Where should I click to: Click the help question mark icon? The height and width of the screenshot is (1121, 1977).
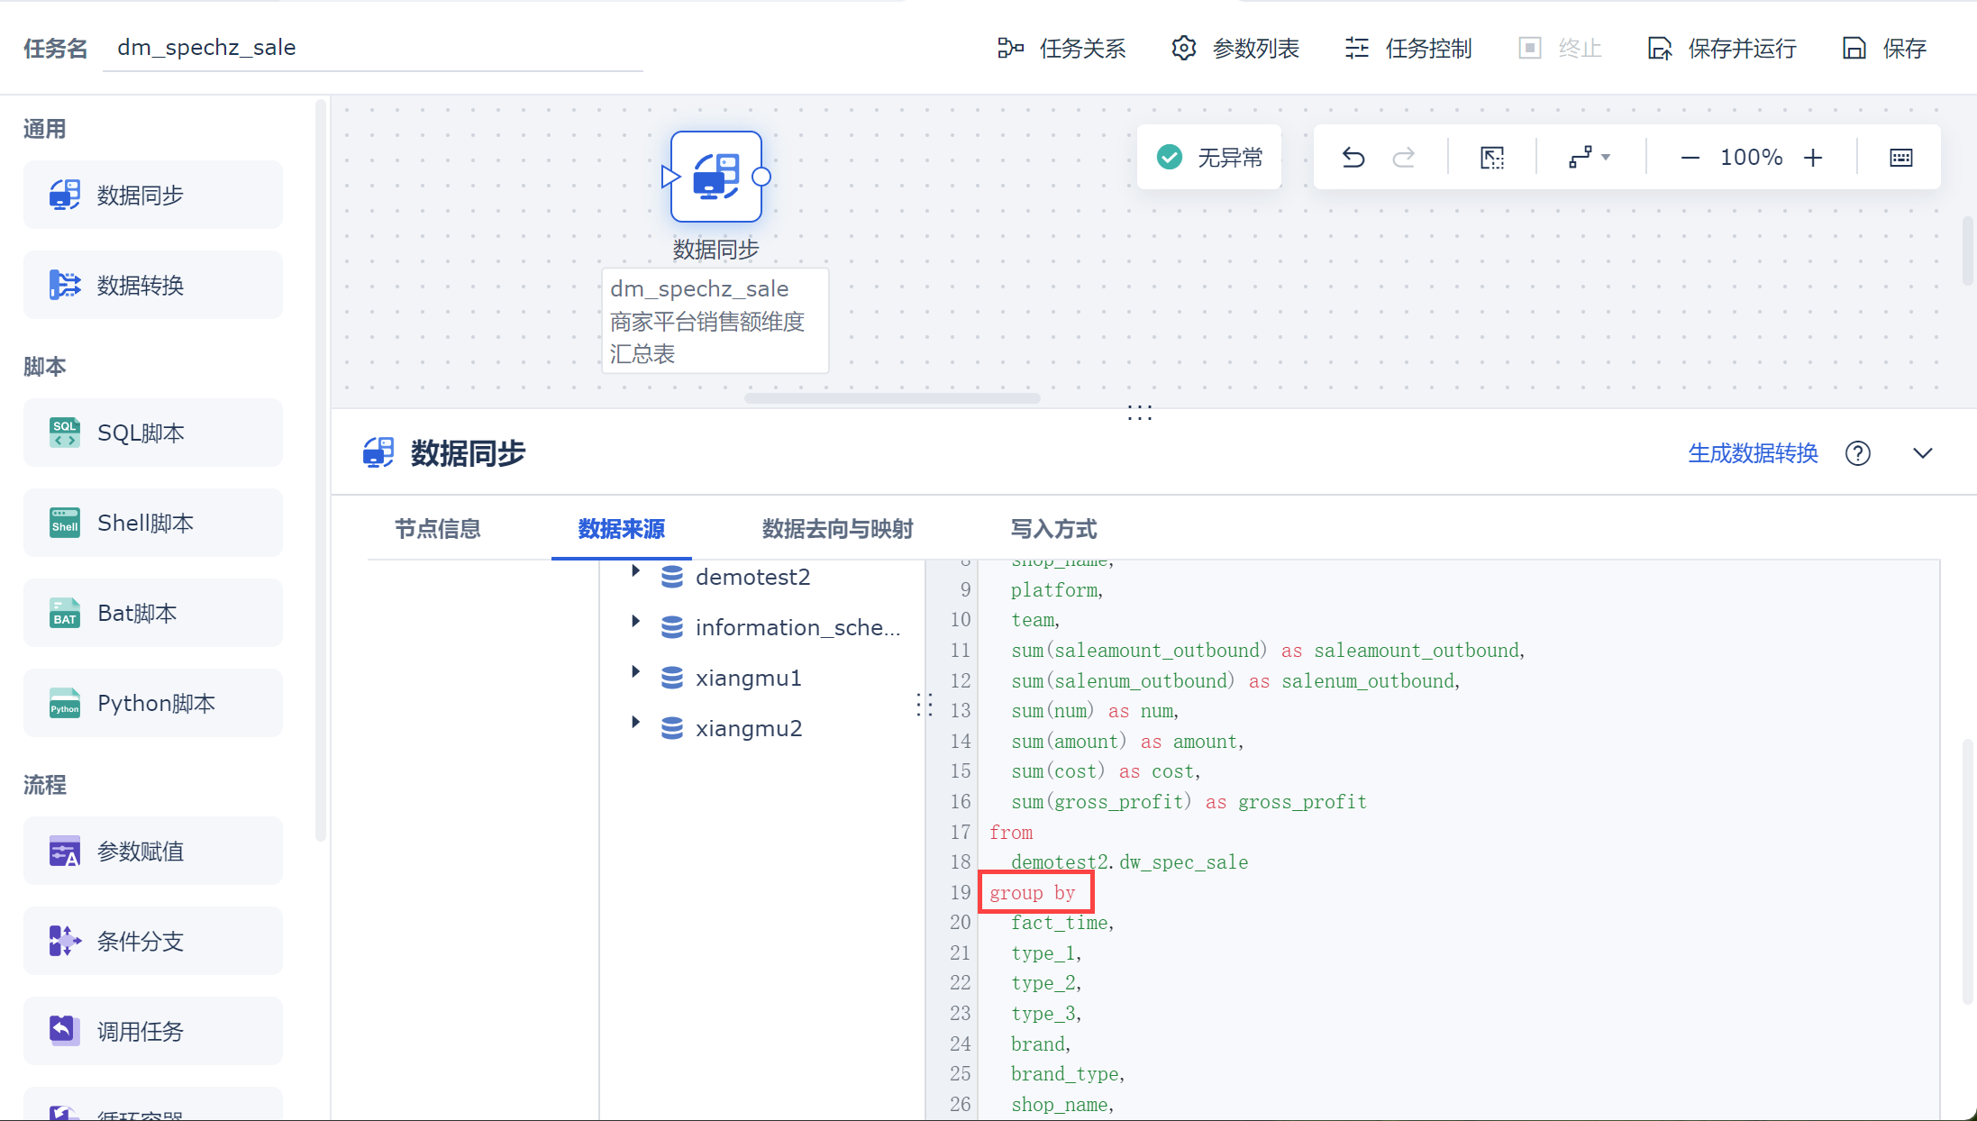1857,453
